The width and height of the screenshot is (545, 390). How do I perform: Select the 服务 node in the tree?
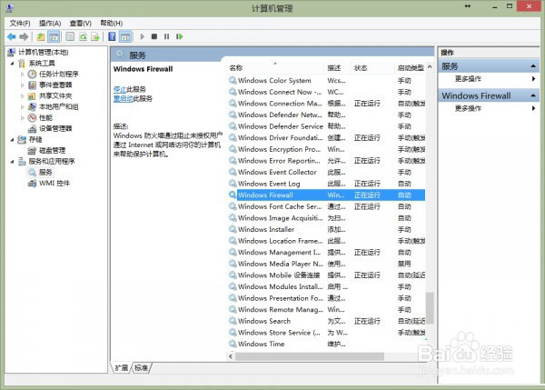coord(45,172)
